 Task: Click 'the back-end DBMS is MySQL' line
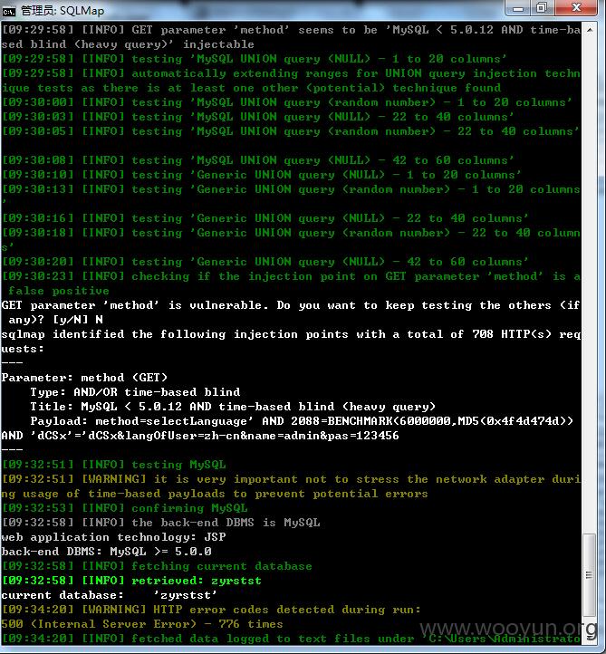pyautogui.click(x=161, y=523)
